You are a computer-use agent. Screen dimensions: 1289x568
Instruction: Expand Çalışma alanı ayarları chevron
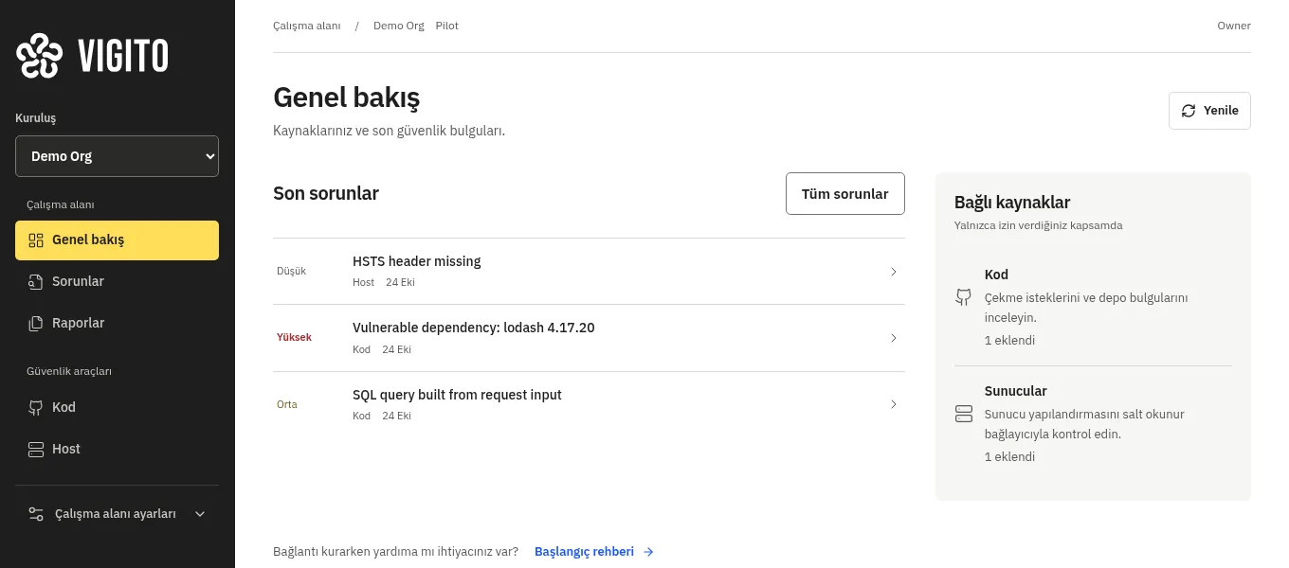pos(200,514)
